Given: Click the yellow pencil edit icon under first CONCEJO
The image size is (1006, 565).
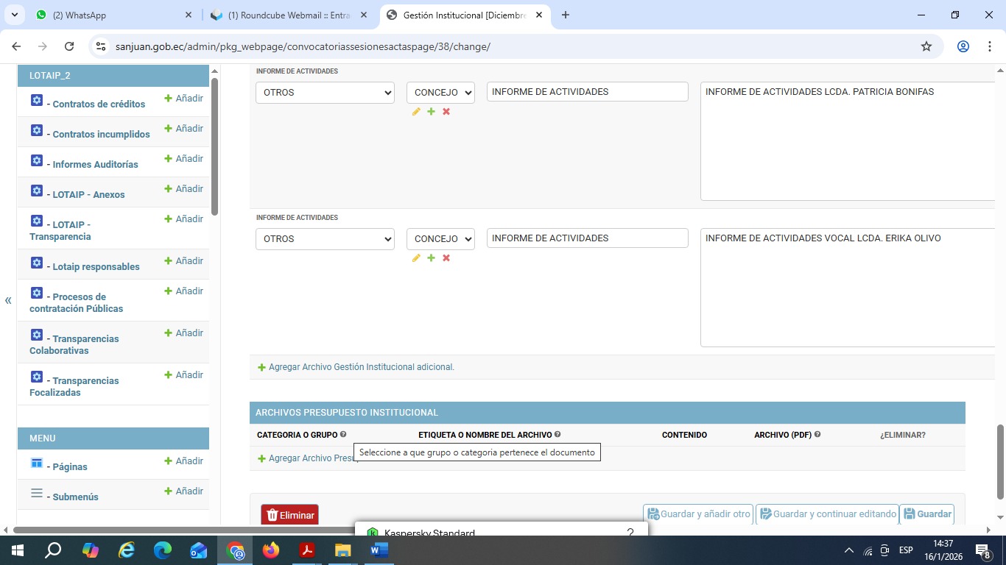Looking at the screenshot, I should (416, 112).
